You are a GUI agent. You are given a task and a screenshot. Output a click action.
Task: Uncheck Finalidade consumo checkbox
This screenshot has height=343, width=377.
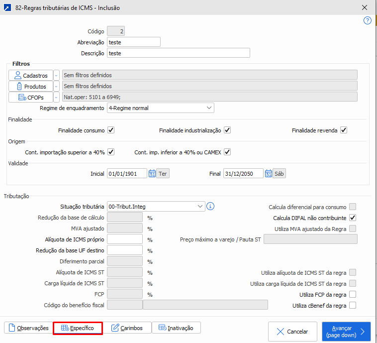coord(111,130)
